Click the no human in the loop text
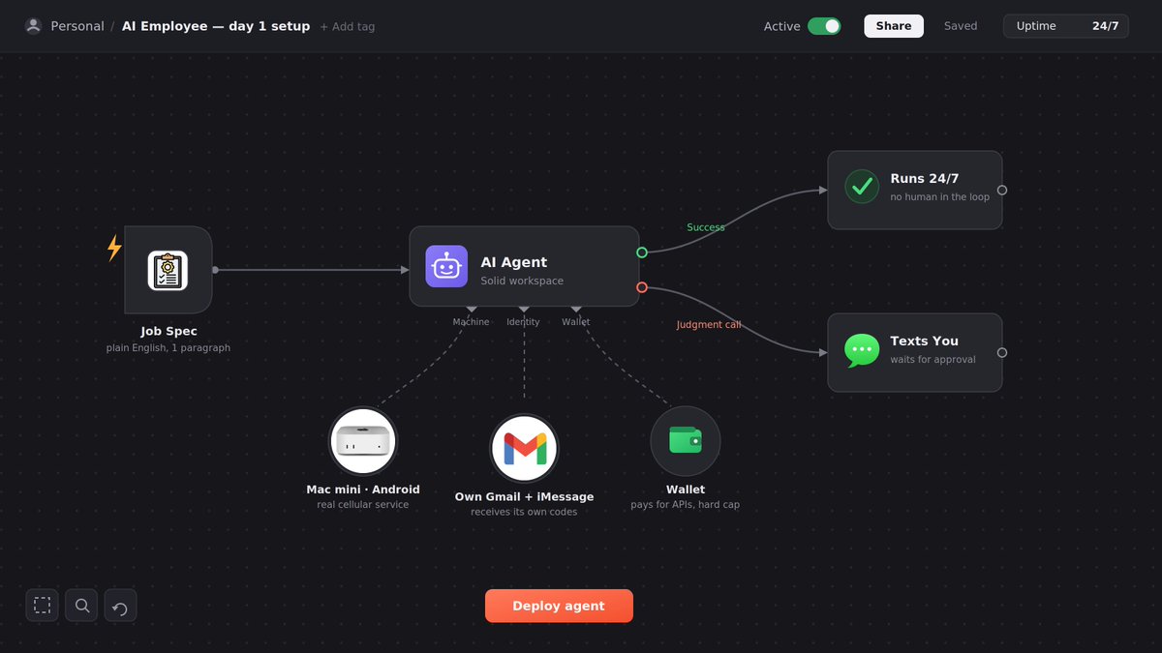This screenshot has width=1162, height=653. pos(940,196)
